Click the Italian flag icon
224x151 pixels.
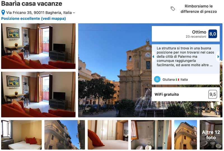coord(178,80)
